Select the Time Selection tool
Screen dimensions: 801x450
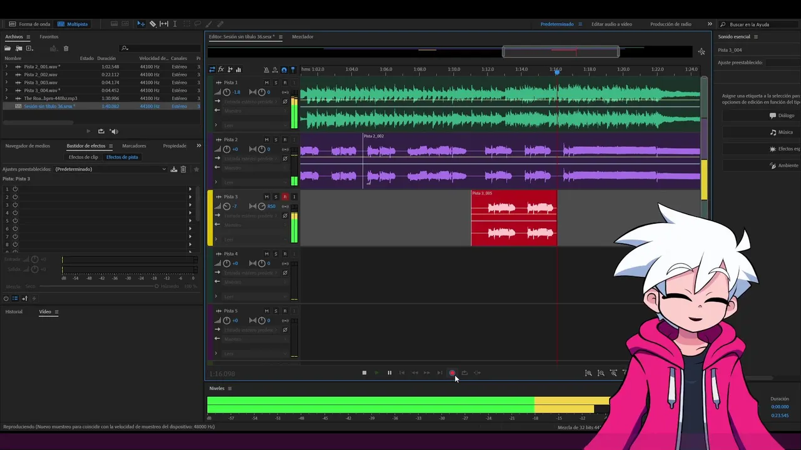[x=175, y=24]
